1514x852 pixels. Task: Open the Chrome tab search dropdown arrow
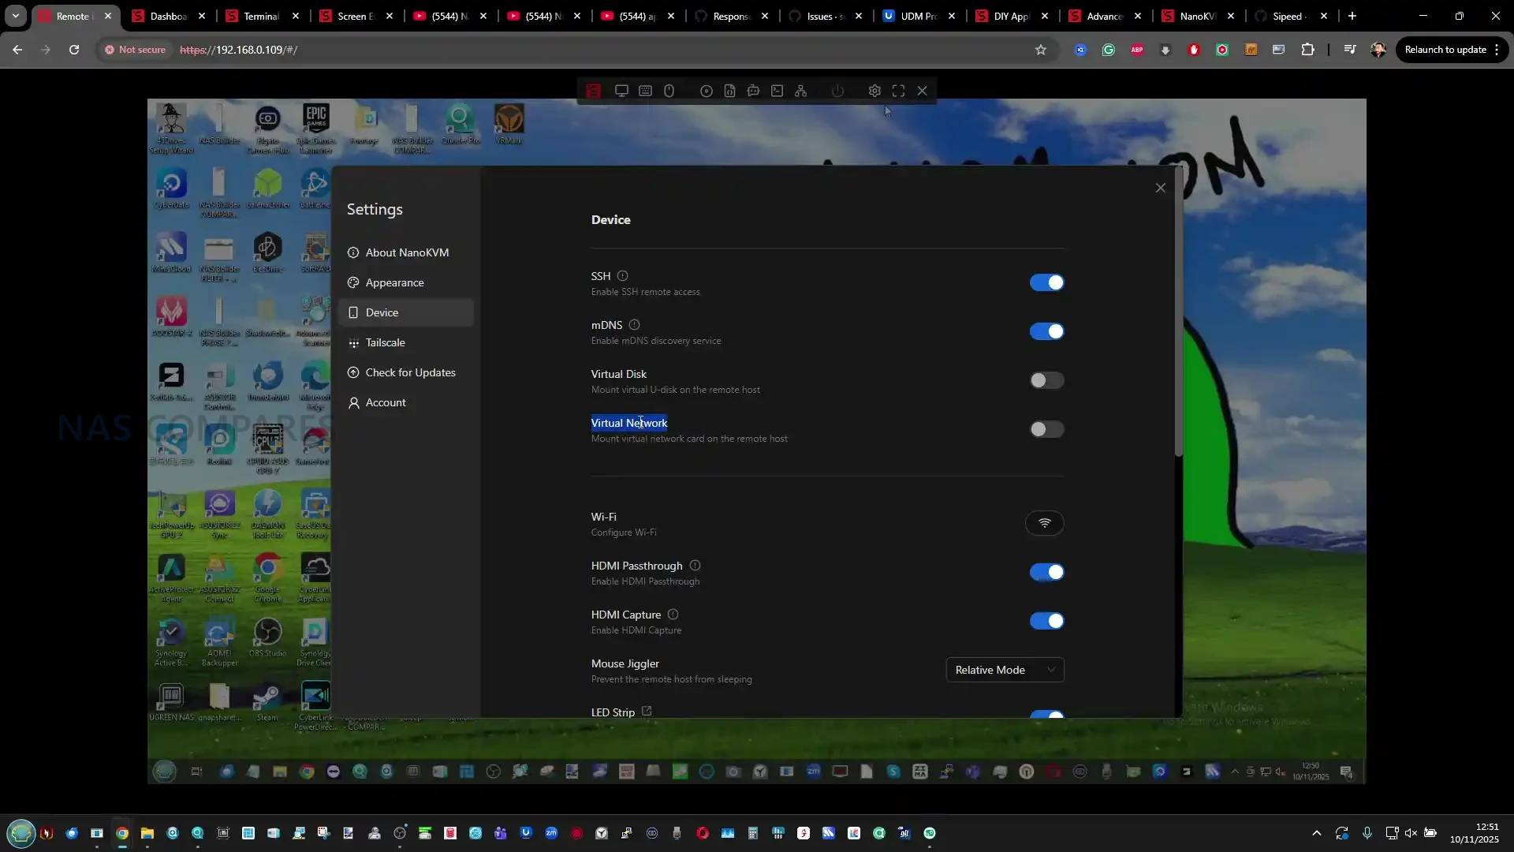tap(15, 16)
